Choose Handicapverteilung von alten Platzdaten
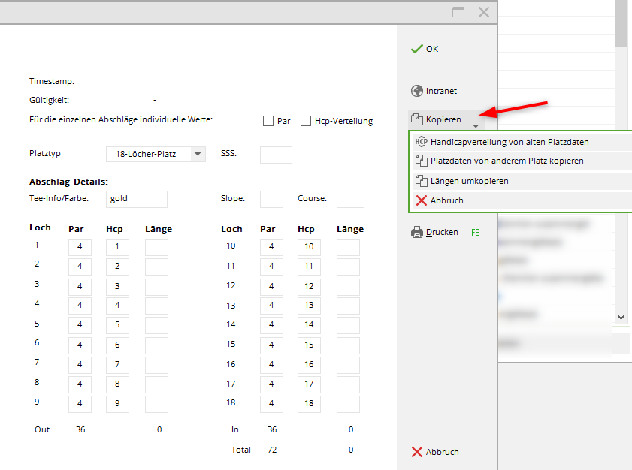Image resolution: width=632 pixels, height=470 pixels. click(510, 141)
